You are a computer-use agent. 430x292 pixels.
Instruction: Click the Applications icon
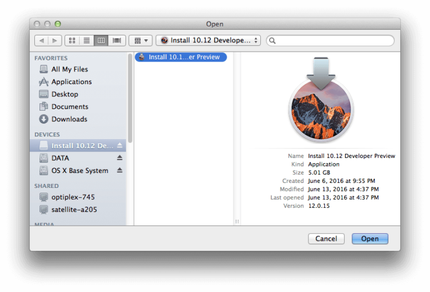tap(44, 82)
